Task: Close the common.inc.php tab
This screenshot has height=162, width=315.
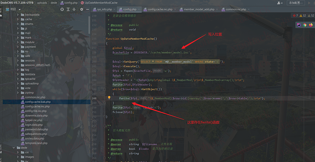Action: (x=249, y=9)
